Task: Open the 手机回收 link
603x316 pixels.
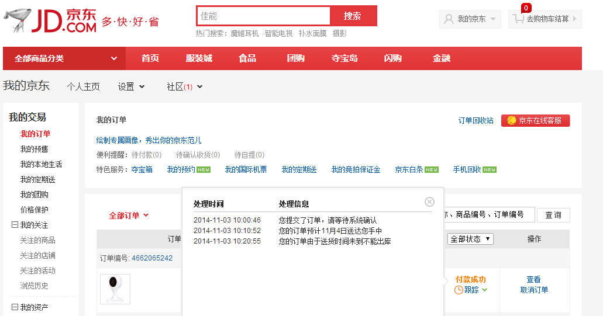Action: coord(467,169)
